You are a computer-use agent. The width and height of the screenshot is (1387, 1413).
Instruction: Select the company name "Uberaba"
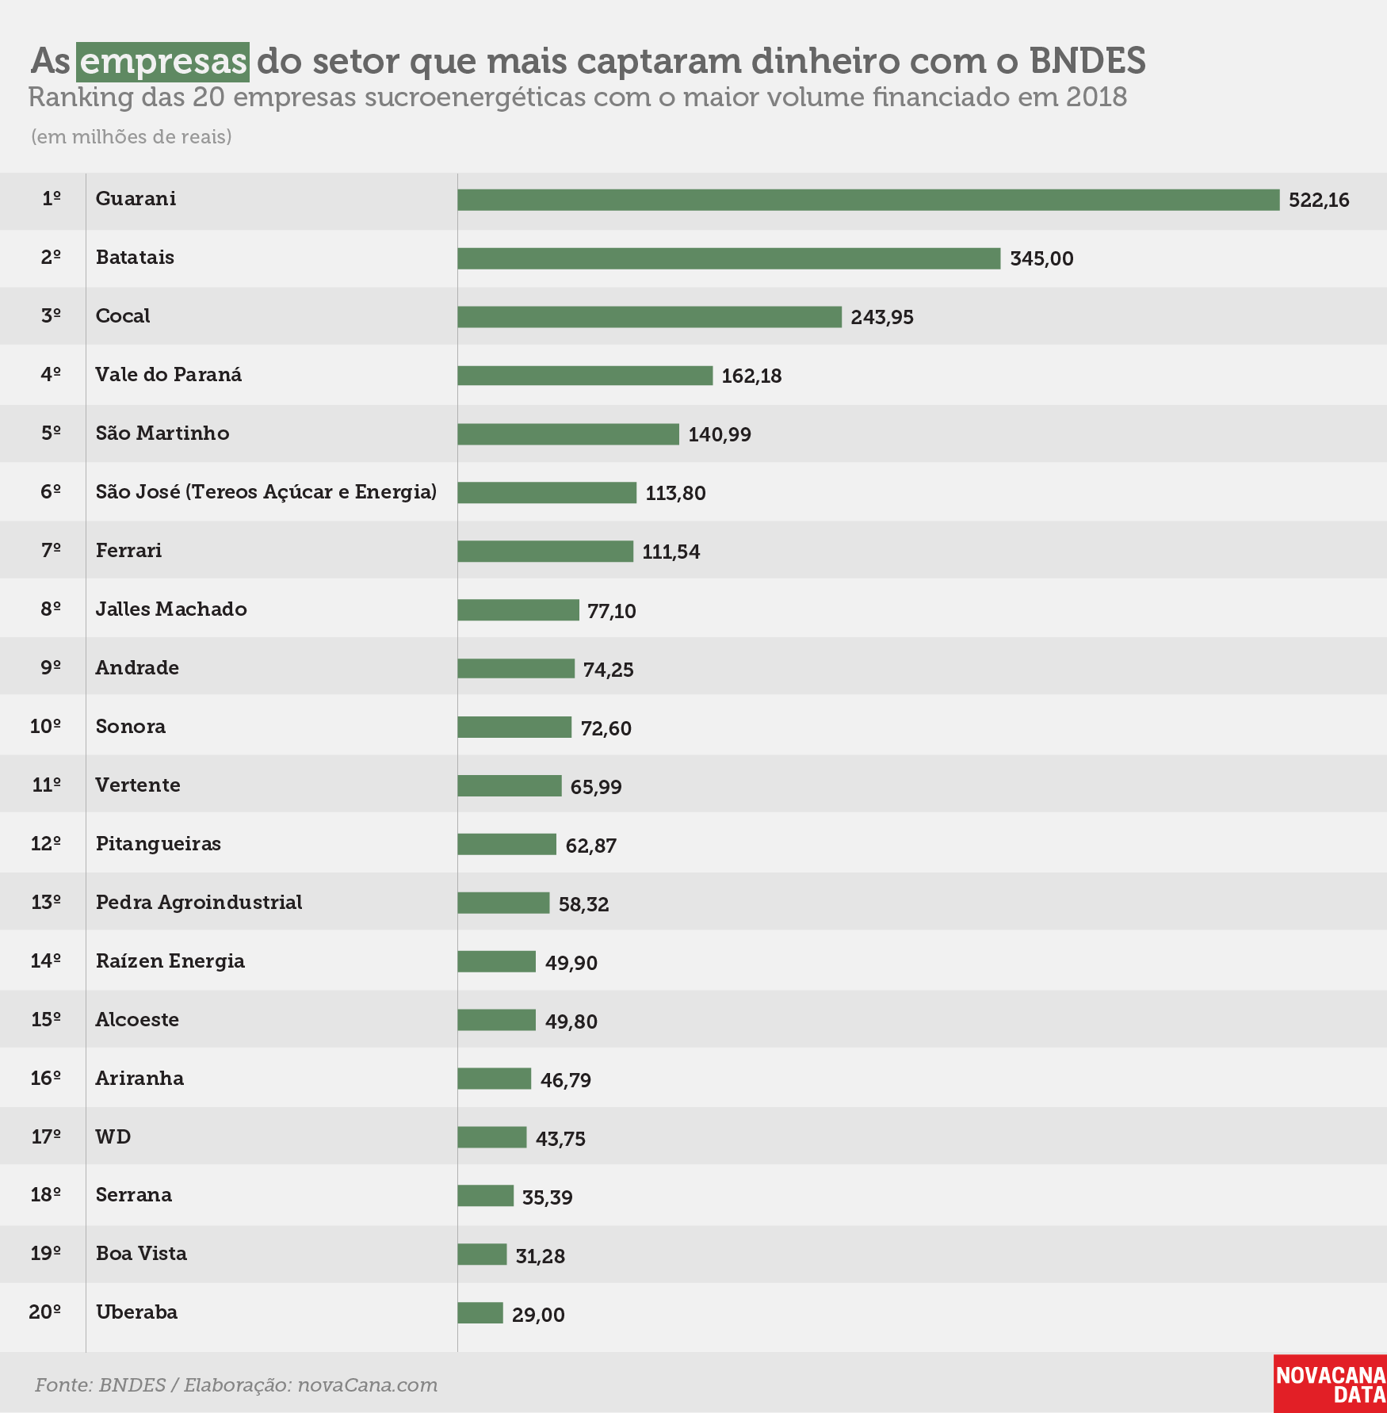pyautogui.click(x=136, y=1312)
